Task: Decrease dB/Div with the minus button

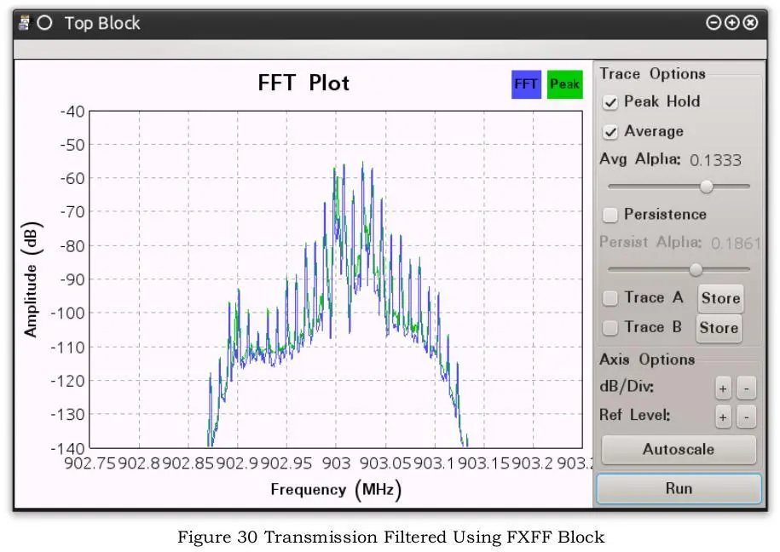Action: click(746, 388)
